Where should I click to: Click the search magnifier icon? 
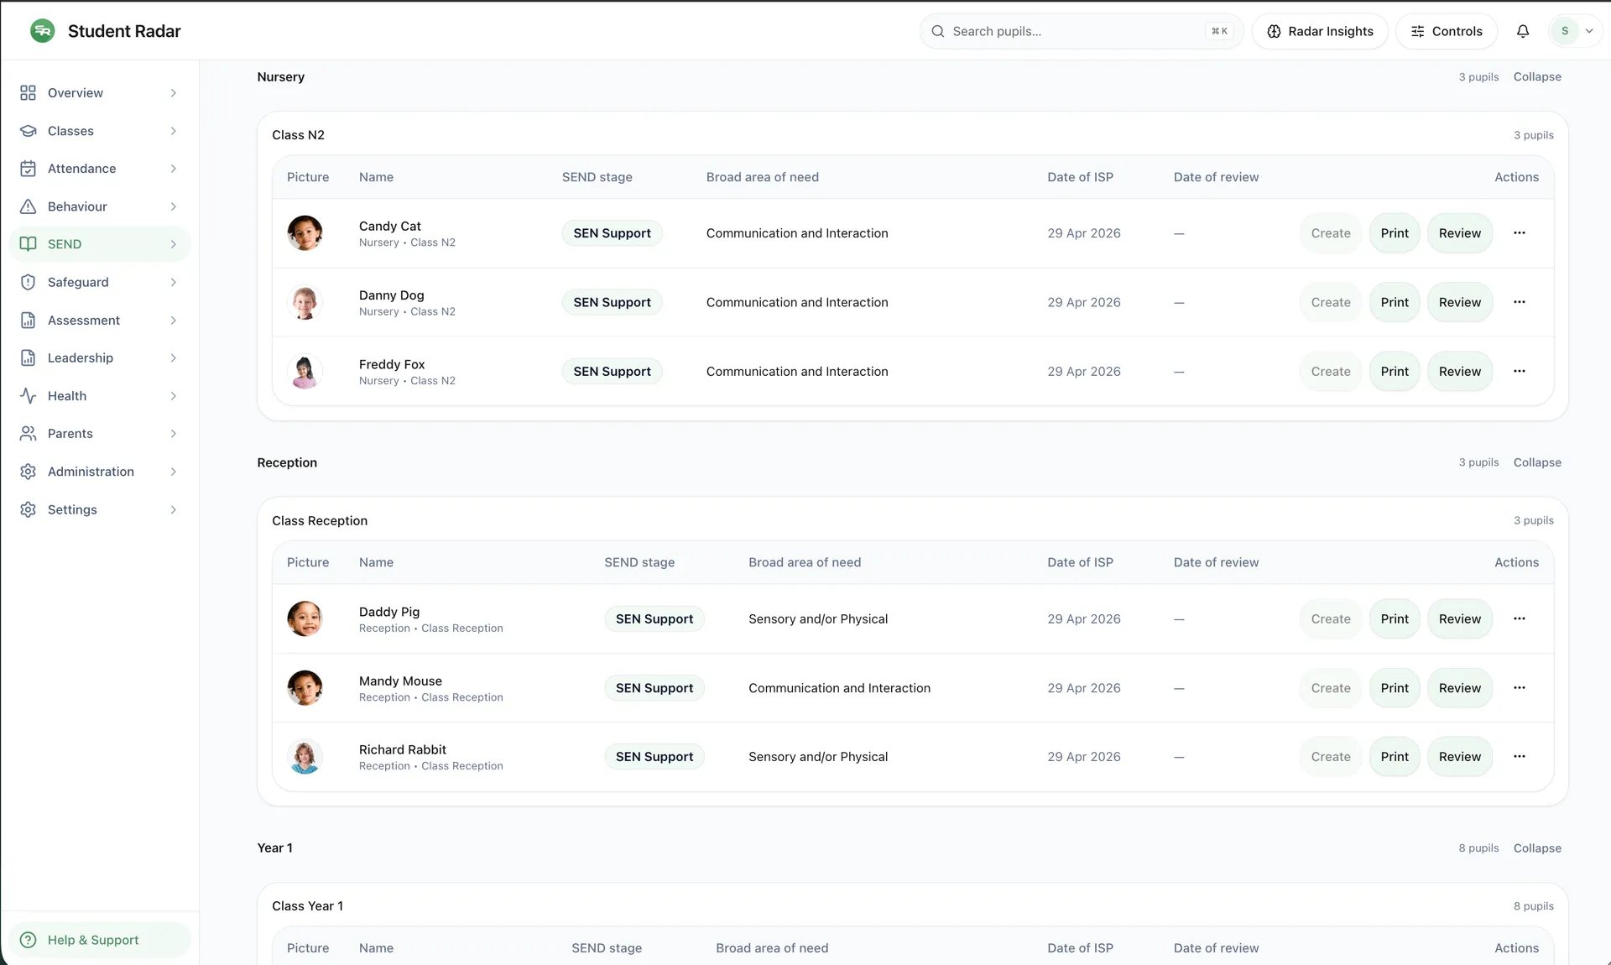point(938,31)
